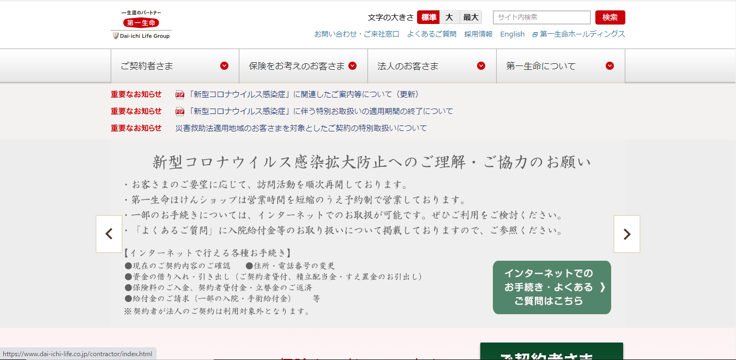Click the line ●現在のご契約内容のご確認
This screenshot has width=736, height=360.
pos(178,266)
